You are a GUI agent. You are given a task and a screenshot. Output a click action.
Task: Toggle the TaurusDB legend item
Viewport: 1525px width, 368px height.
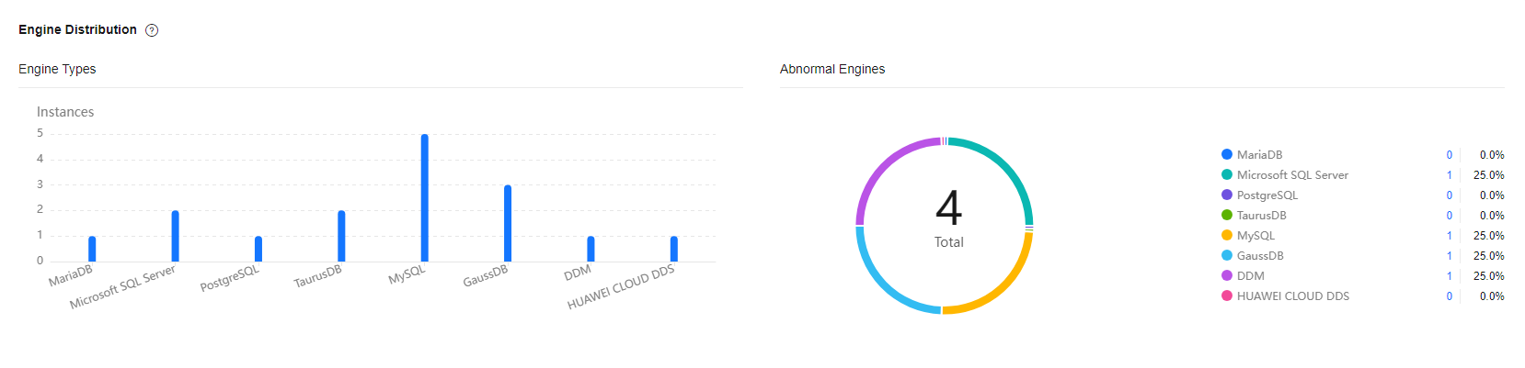[x=1261, y=215]
